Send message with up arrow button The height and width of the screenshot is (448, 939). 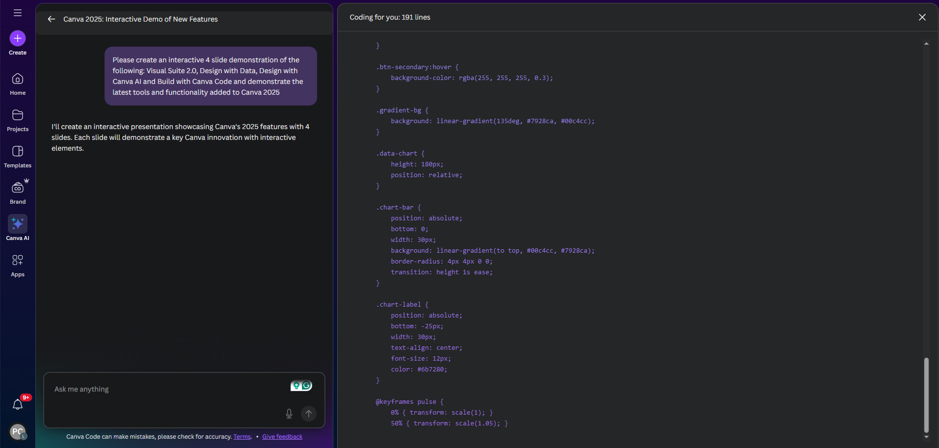click(x=309, y=414)
